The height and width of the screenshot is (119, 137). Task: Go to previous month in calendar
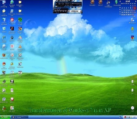point(120,2)
